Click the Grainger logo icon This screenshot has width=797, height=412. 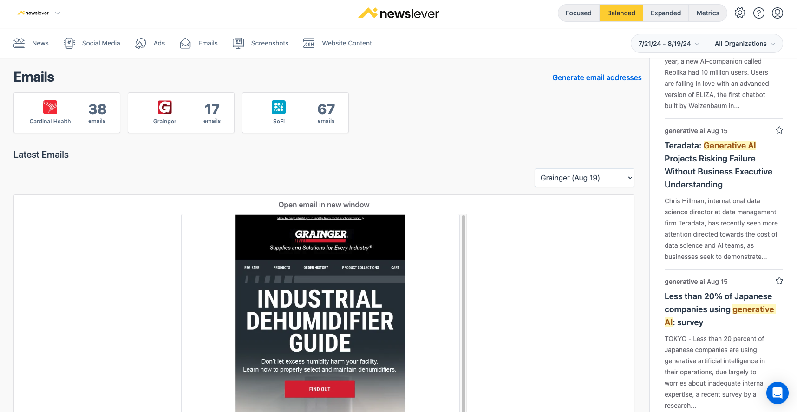click(x=165, y=107)
